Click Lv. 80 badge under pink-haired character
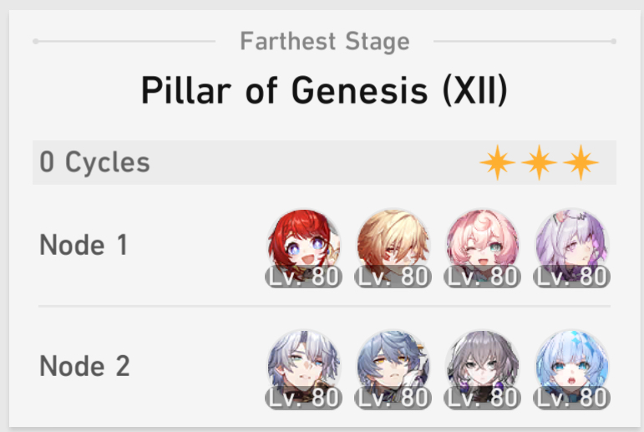The image size is (644, 432). 483,277
